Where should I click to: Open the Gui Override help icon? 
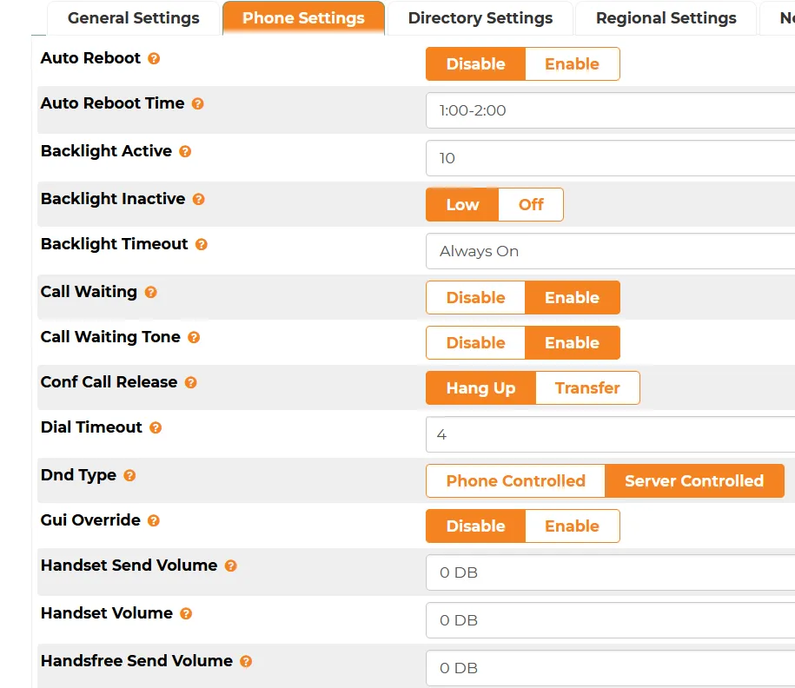coord(154,520)
